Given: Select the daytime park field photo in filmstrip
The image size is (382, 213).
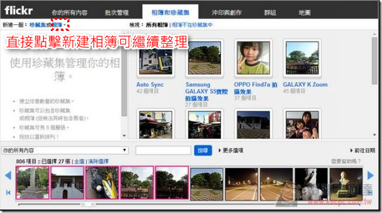Looking at the screenshot, I should click(207, 184).
